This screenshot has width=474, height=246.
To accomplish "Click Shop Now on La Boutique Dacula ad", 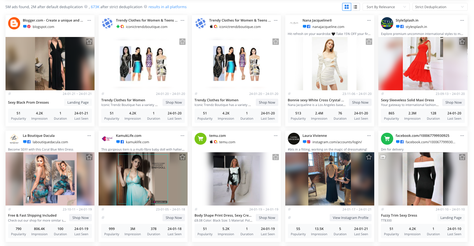I will (x=81, y=218).
